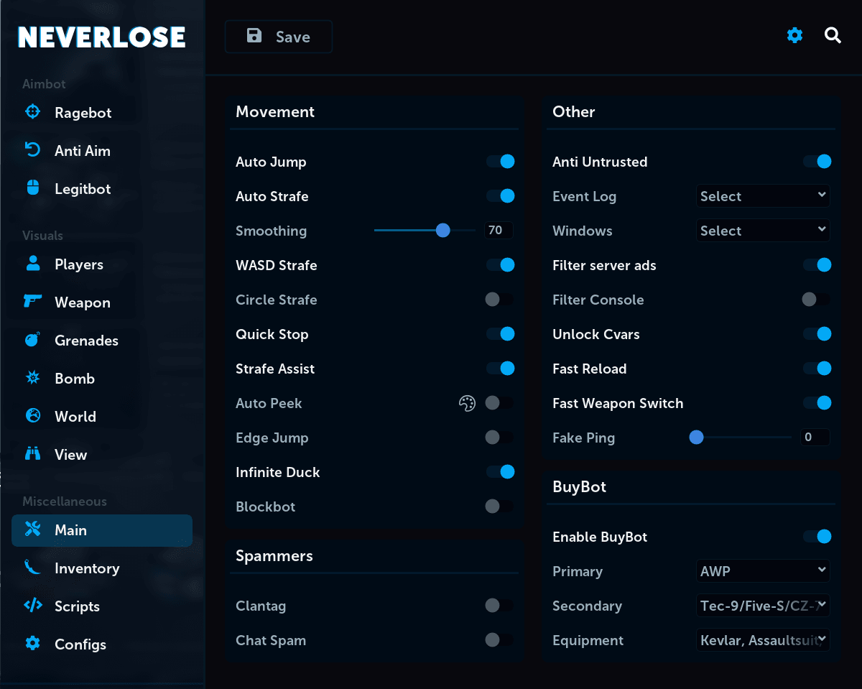Click the Save button

(x=279, y=37)
